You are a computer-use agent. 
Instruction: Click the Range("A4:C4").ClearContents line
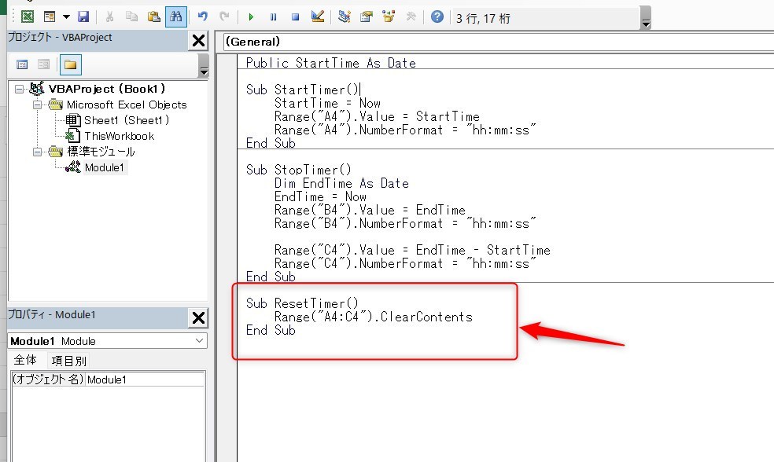[373, 317]
